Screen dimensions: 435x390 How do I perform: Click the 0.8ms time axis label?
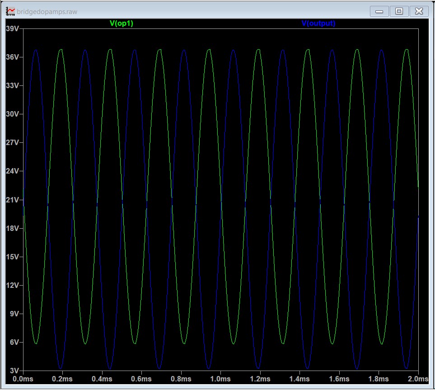point(181,379)
